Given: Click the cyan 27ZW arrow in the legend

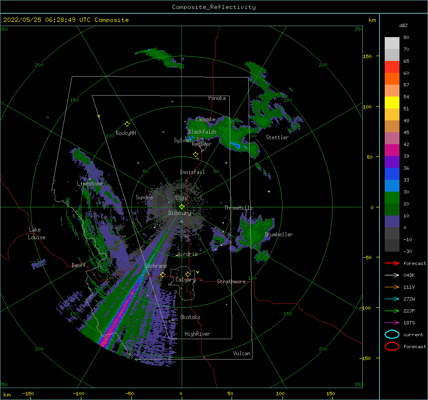Looking at the screenshot, I should pyautogui.click(x=392, y=299).
